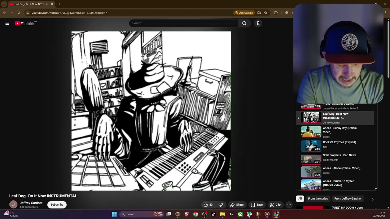
Task: Open the browser extensions puzzle icon
Action: pyautogui.click(x=276, y=13)
